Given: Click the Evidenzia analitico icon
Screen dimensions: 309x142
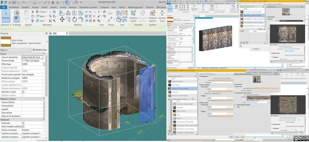Looking at the screenshot, I should click(x=153, y=13).
